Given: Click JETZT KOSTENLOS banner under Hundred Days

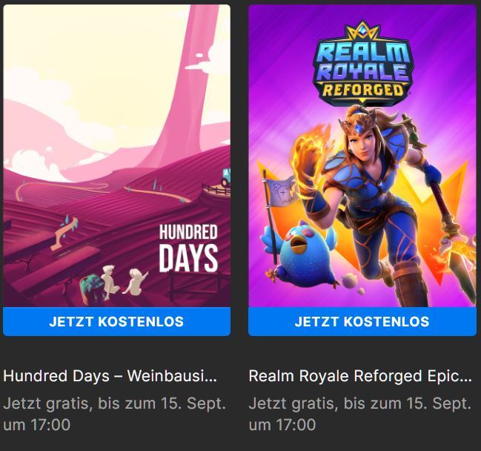Looking at the screenshot, I should click(x=116, y=321).
